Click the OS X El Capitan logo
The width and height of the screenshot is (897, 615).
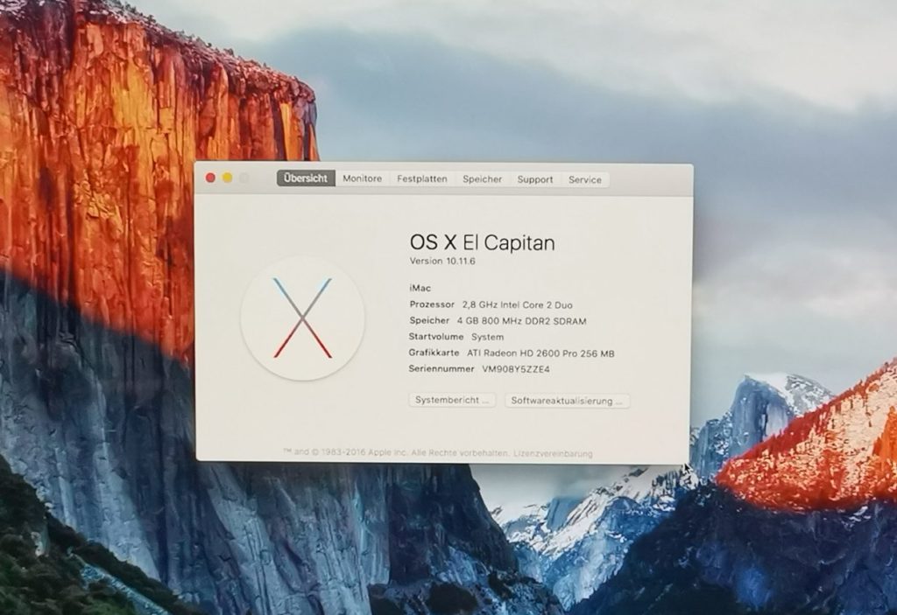coord(302,318)
